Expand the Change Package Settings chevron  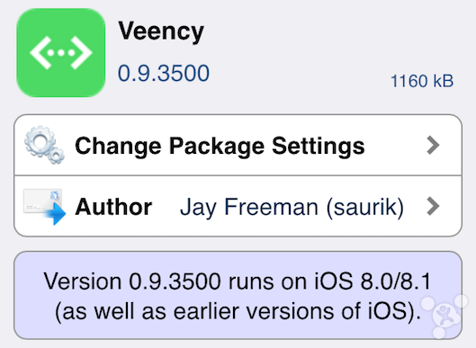click(433, 146)
